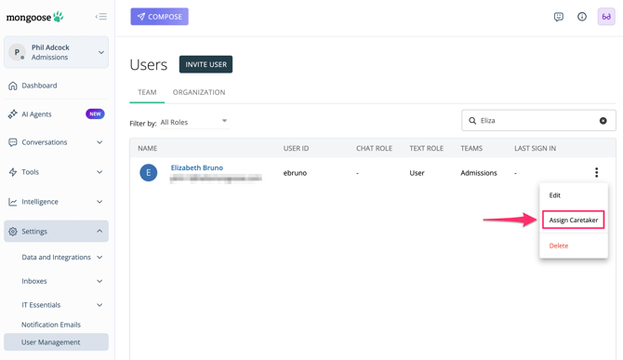Switch to the ORGANIZATION tab
The image size is (623, 360).
pyautogui.click(x=199, y=92)
